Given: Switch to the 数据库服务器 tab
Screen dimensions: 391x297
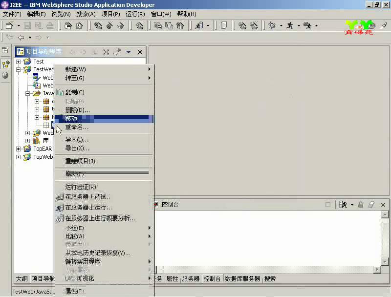Looking at the screenshot, I should [242, 278].
